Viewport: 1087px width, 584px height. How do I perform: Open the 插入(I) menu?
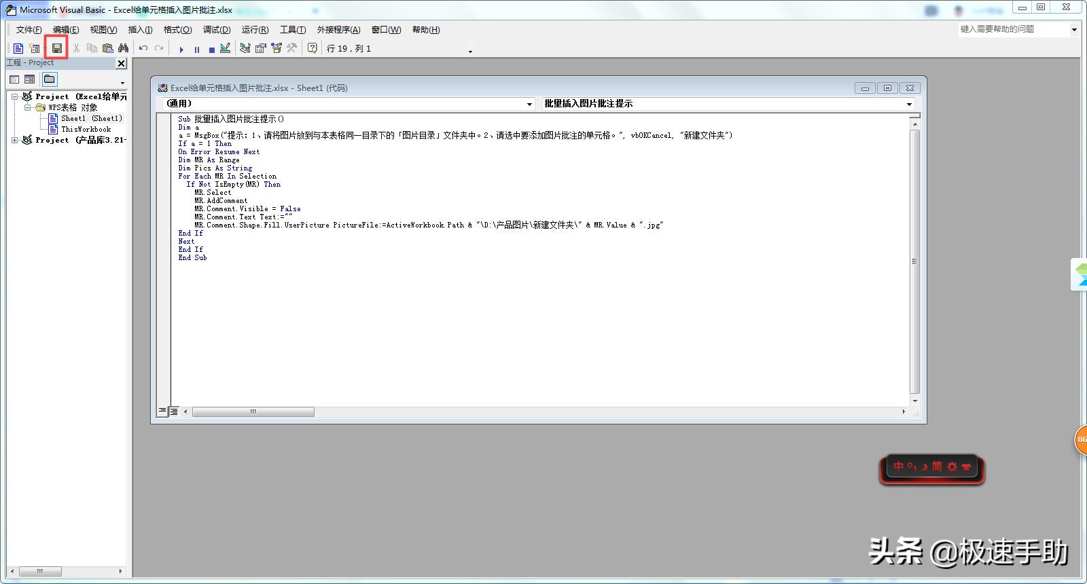pyautogui.click(x=140, y=30)
